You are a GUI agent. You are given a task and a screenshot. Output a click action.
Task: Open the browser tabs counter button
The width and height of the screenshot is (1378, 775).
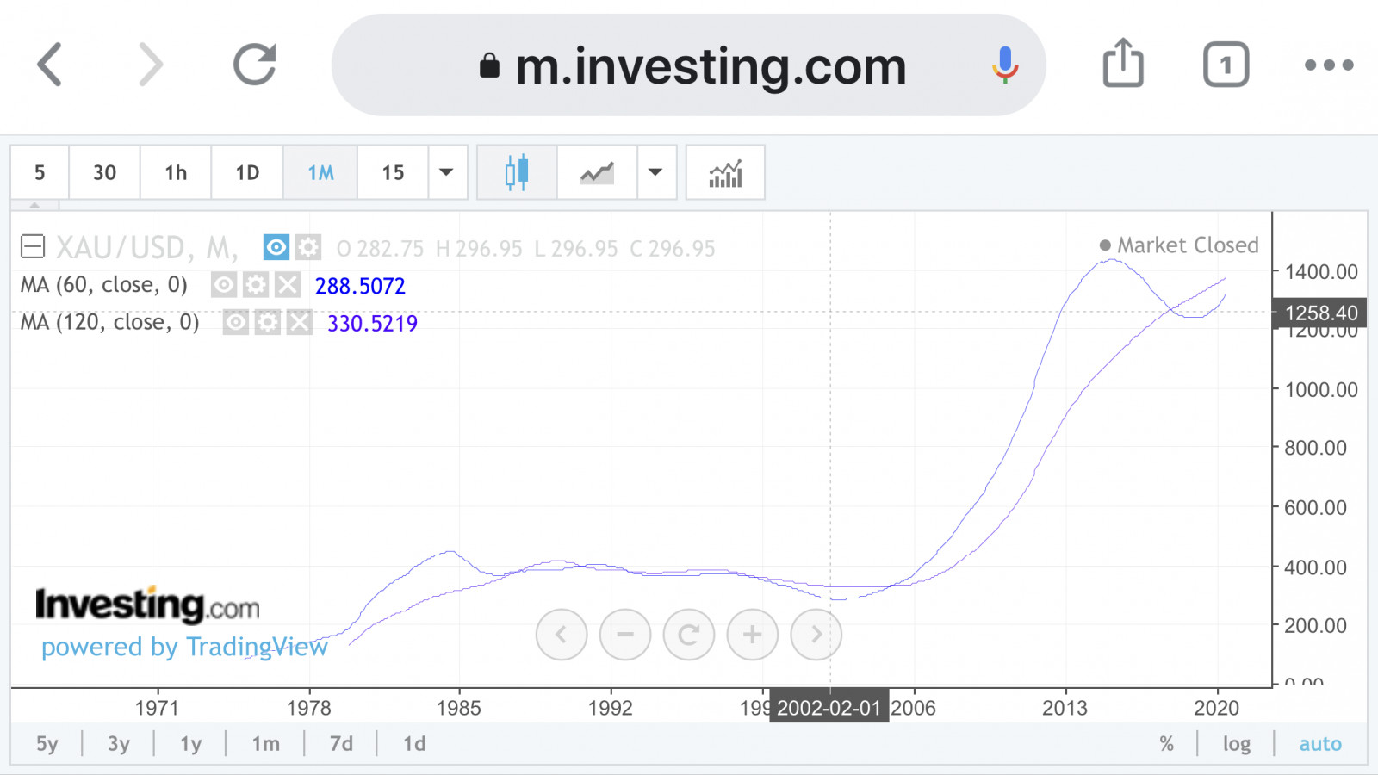(1226, 65)
